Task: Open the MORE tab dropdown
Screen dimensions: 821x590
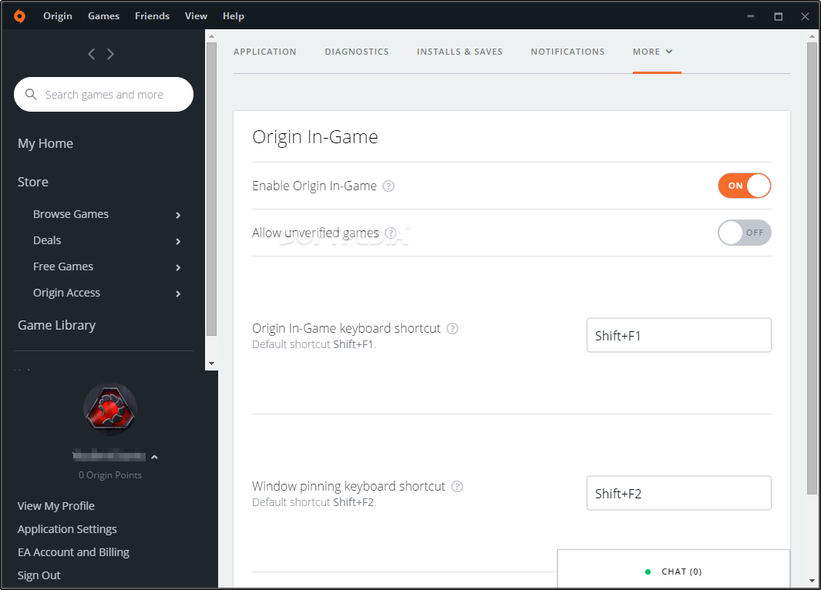Action: tap(652, 52)
